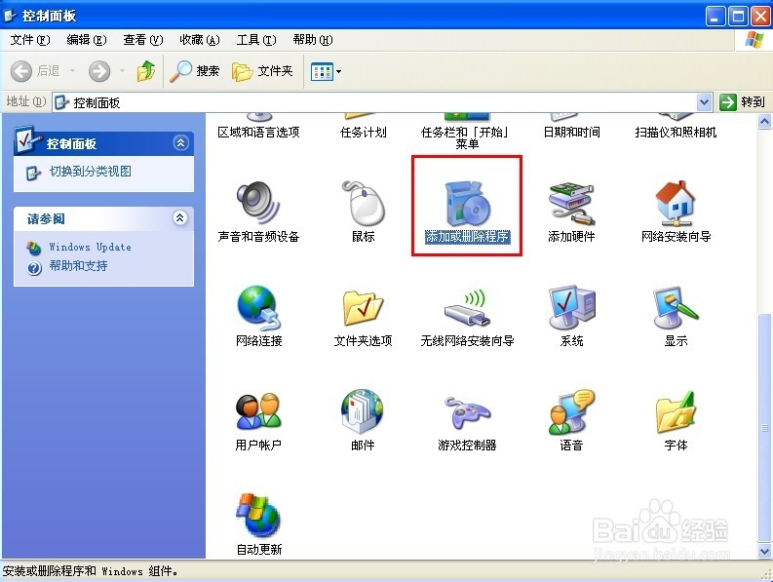
Task: Open the 文件(F) menu
Action: coord(30,40)
